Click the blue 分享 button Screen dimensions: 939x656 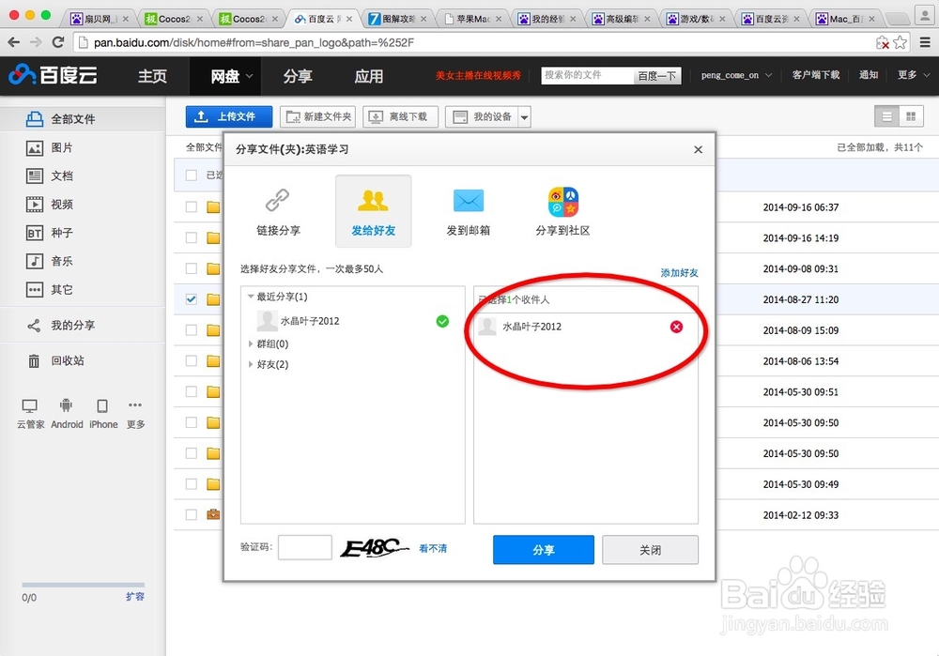543,549
